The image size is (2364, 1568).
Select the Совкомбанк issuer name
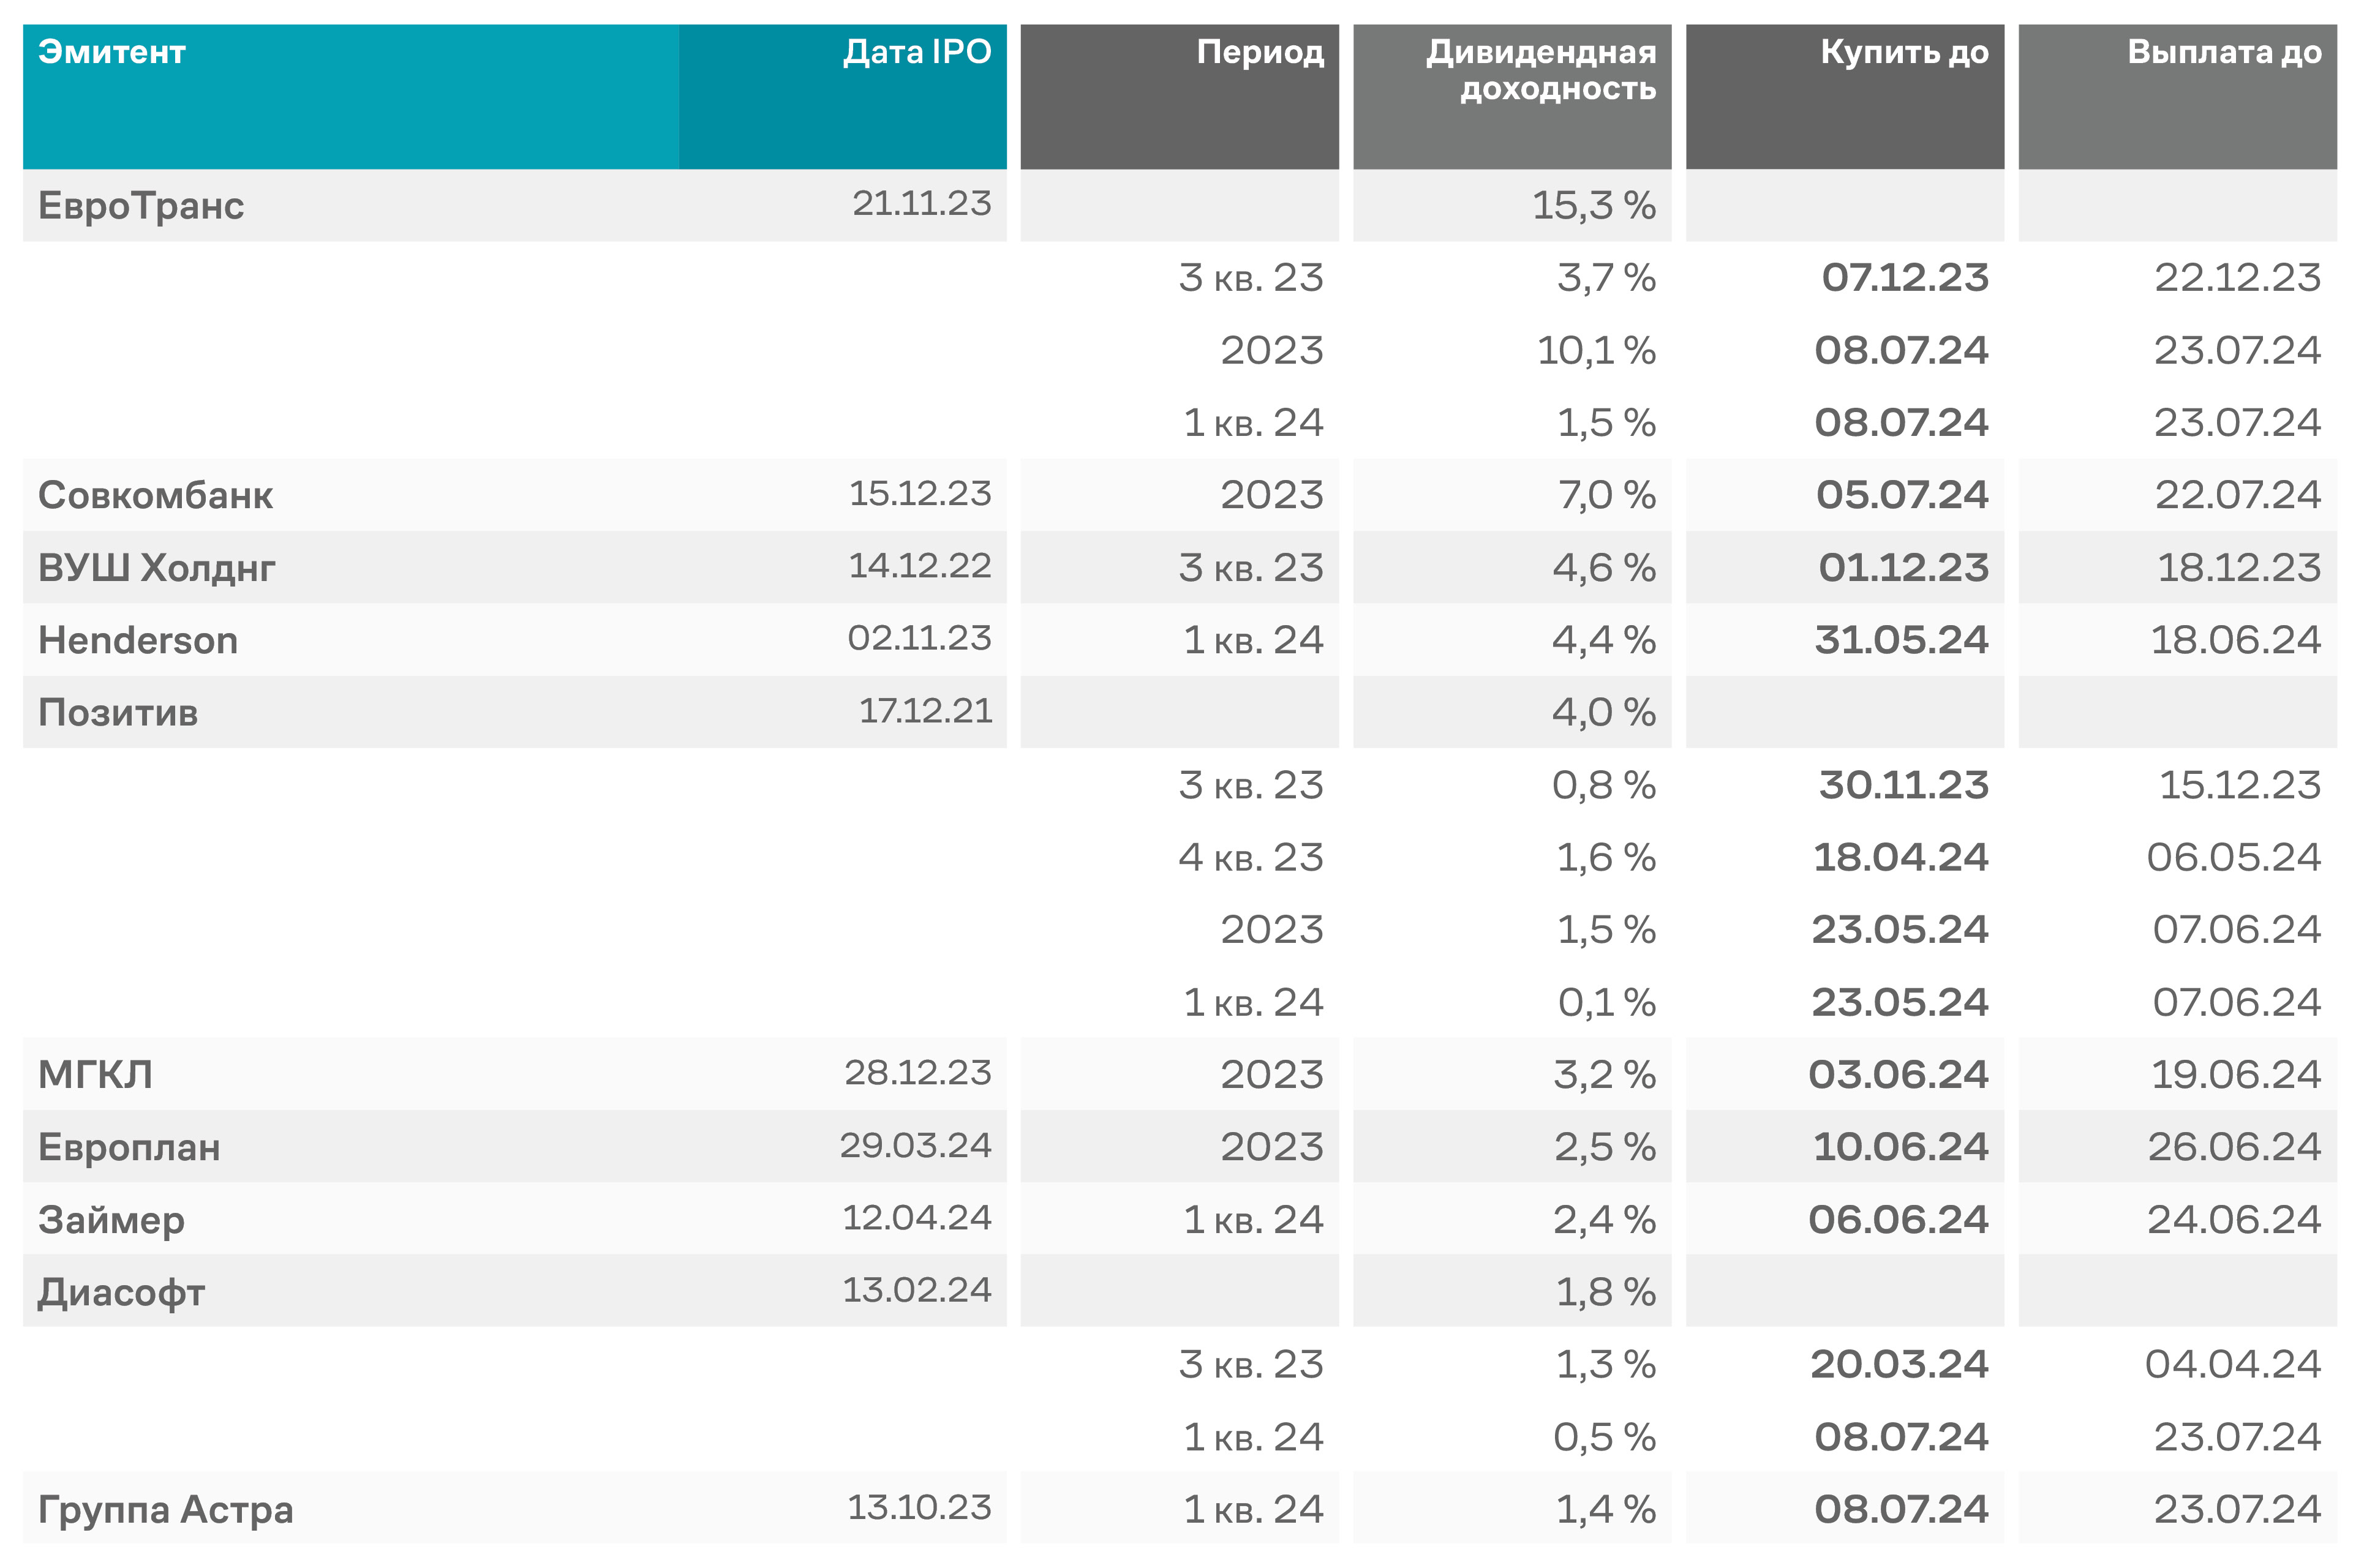(155, 496)
